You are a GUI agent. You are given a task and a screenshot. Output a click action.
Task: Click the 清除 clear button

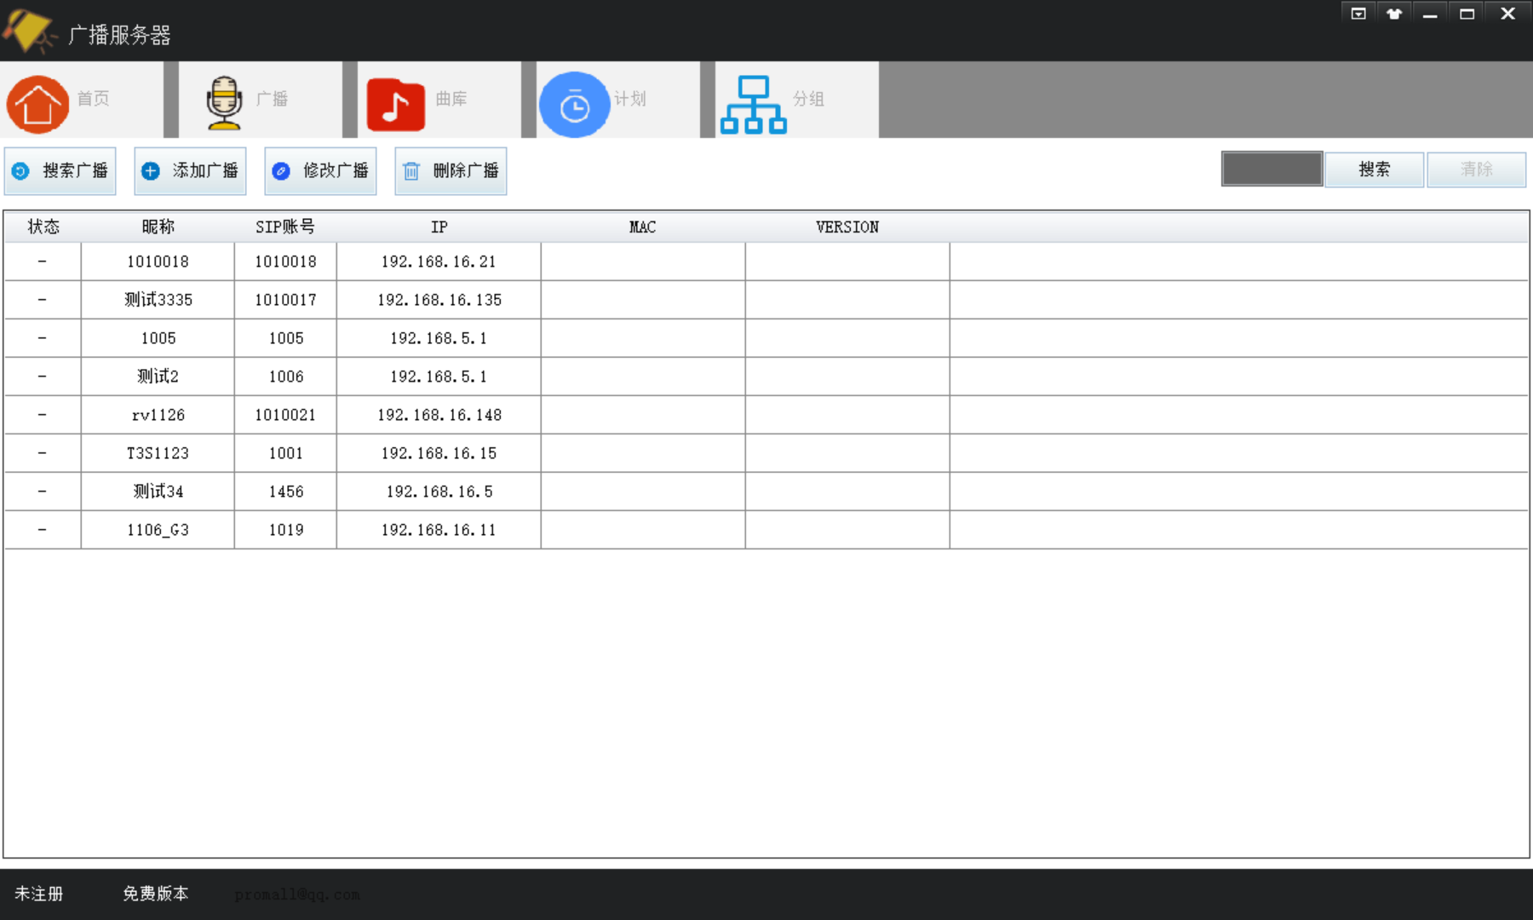1476,170
